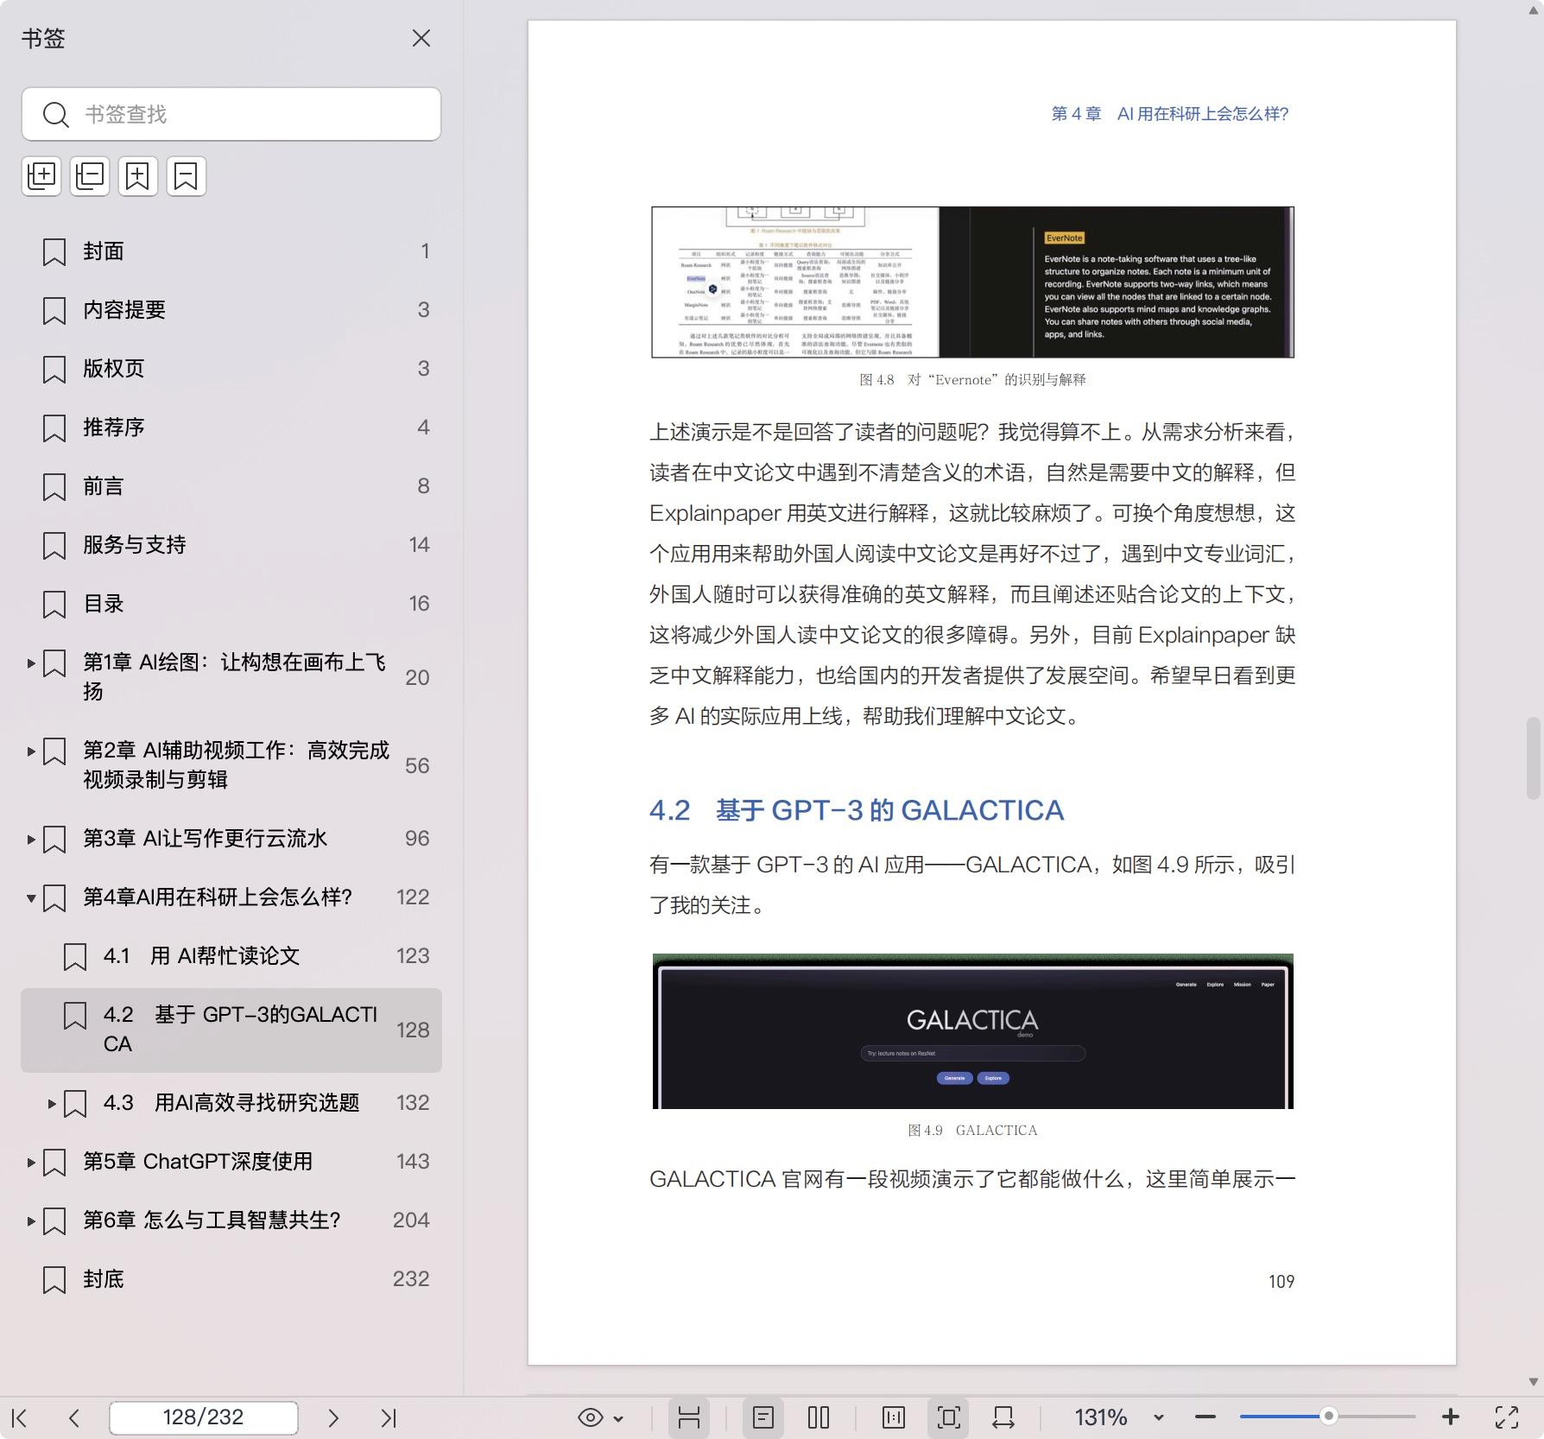Jump to last page
The height and width of the screenshot is (1439, 1544).
389,1417
